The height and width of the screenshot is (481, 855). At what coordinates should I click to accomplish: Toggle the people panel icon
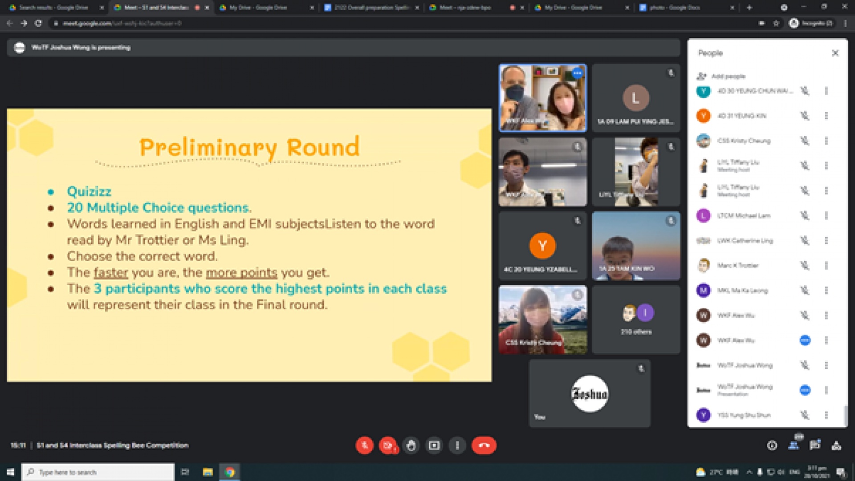coord(794,445)
